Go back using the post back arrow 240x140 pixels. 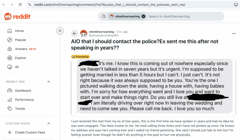(75, 34)
